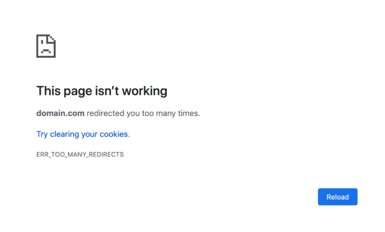Click the This page isn't working heading
Screen dimensions: 385x232
[102, 91]
